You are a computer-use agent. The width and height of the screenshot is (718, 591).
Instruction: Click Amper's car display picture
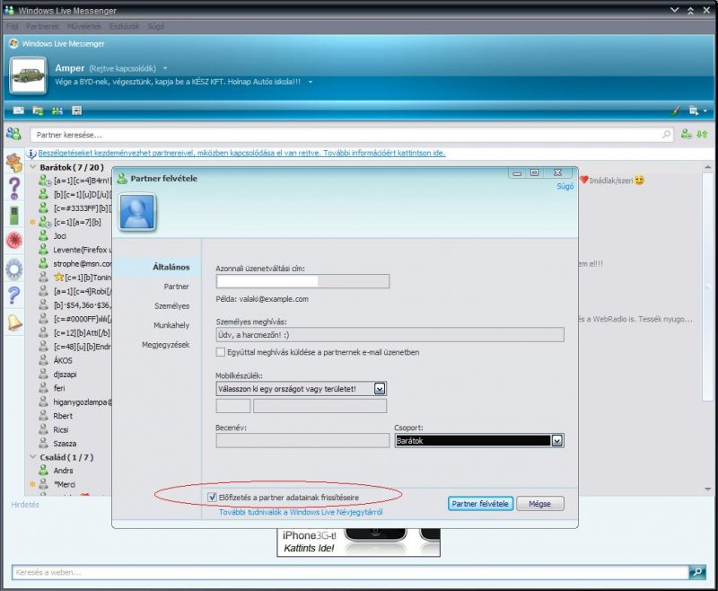(29, 75)
